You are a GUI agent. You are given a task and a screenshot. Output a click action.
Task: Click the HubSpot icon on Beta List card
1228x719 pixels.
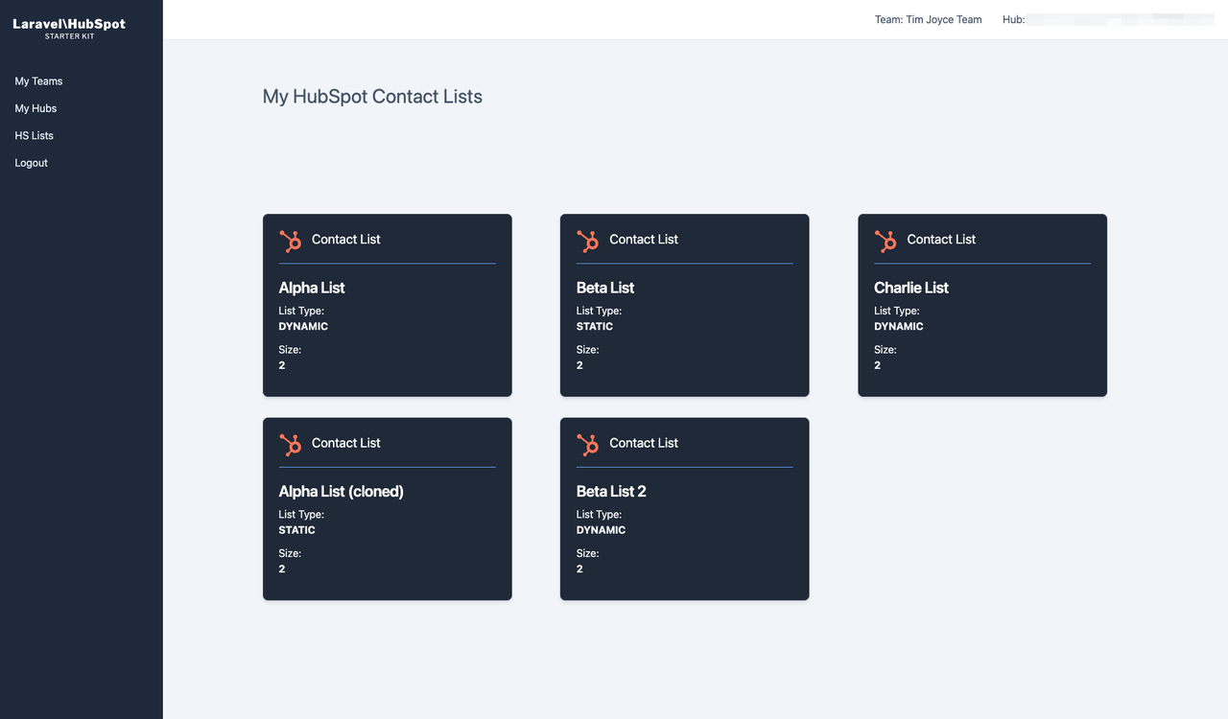tap(588, 241)
